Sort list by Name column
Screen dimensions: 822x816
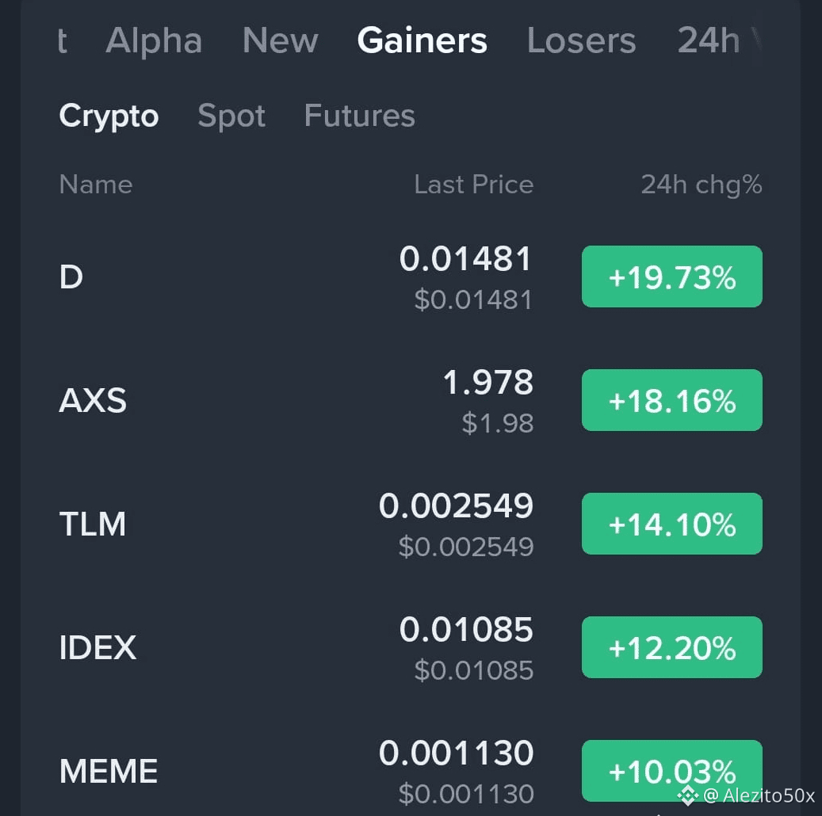(96, 185)
